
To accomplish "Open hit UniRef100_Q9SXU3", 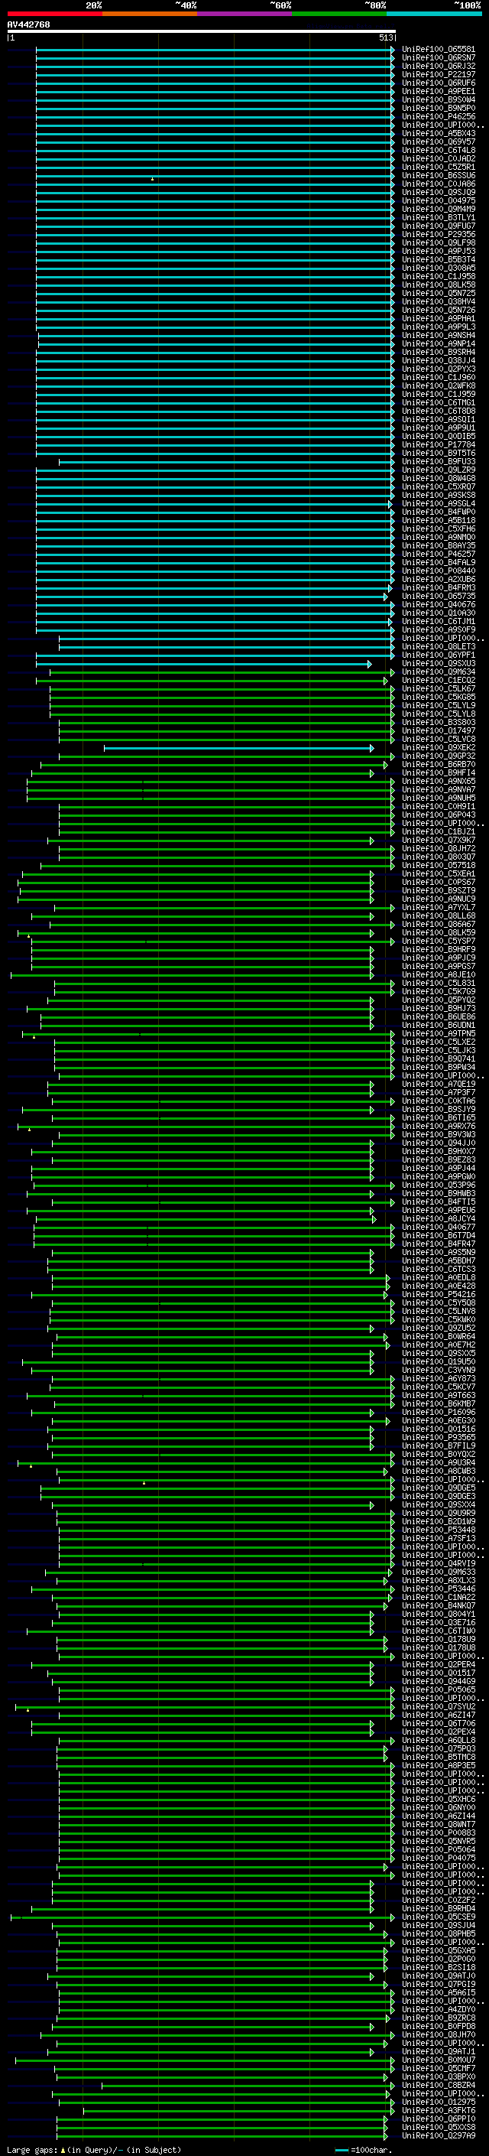I will click(x=439, y=663).
